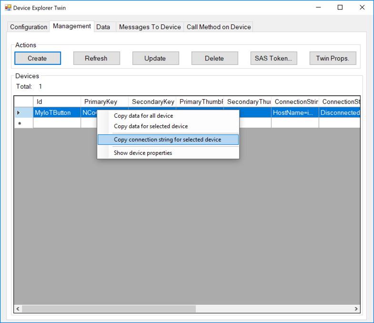This screenshot has width=374, height=323.
Task: Click the horizontal scrollbar left arrow
Action: coord(18,309)
